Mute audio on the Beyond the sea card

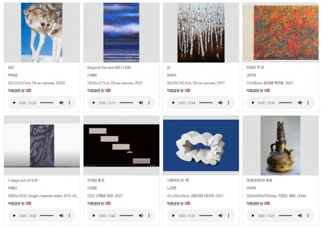pos(141,103)
